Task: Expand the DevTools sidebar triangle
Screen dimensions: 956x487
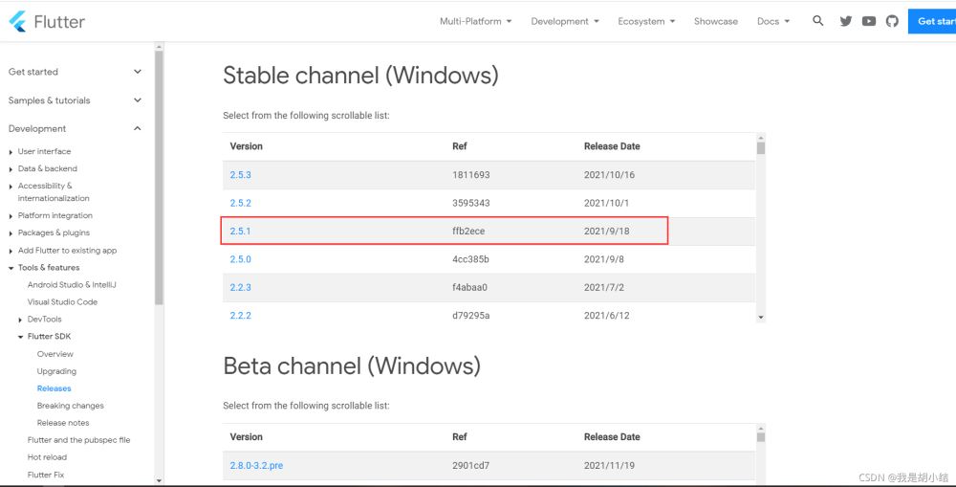Action: click(20, 320)
